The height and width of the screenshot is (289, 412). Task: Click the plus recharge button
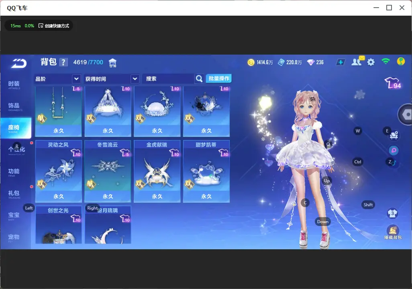tap(341, 62)
